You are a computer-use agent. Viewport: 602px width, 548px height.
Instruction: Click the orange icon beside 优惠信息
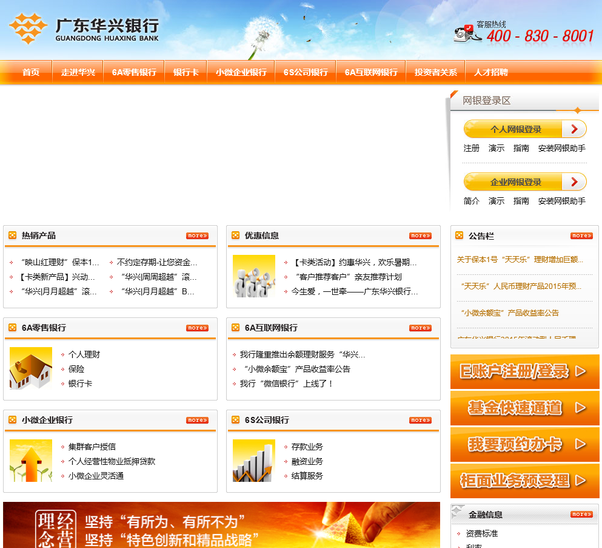(x=236, y=235)
